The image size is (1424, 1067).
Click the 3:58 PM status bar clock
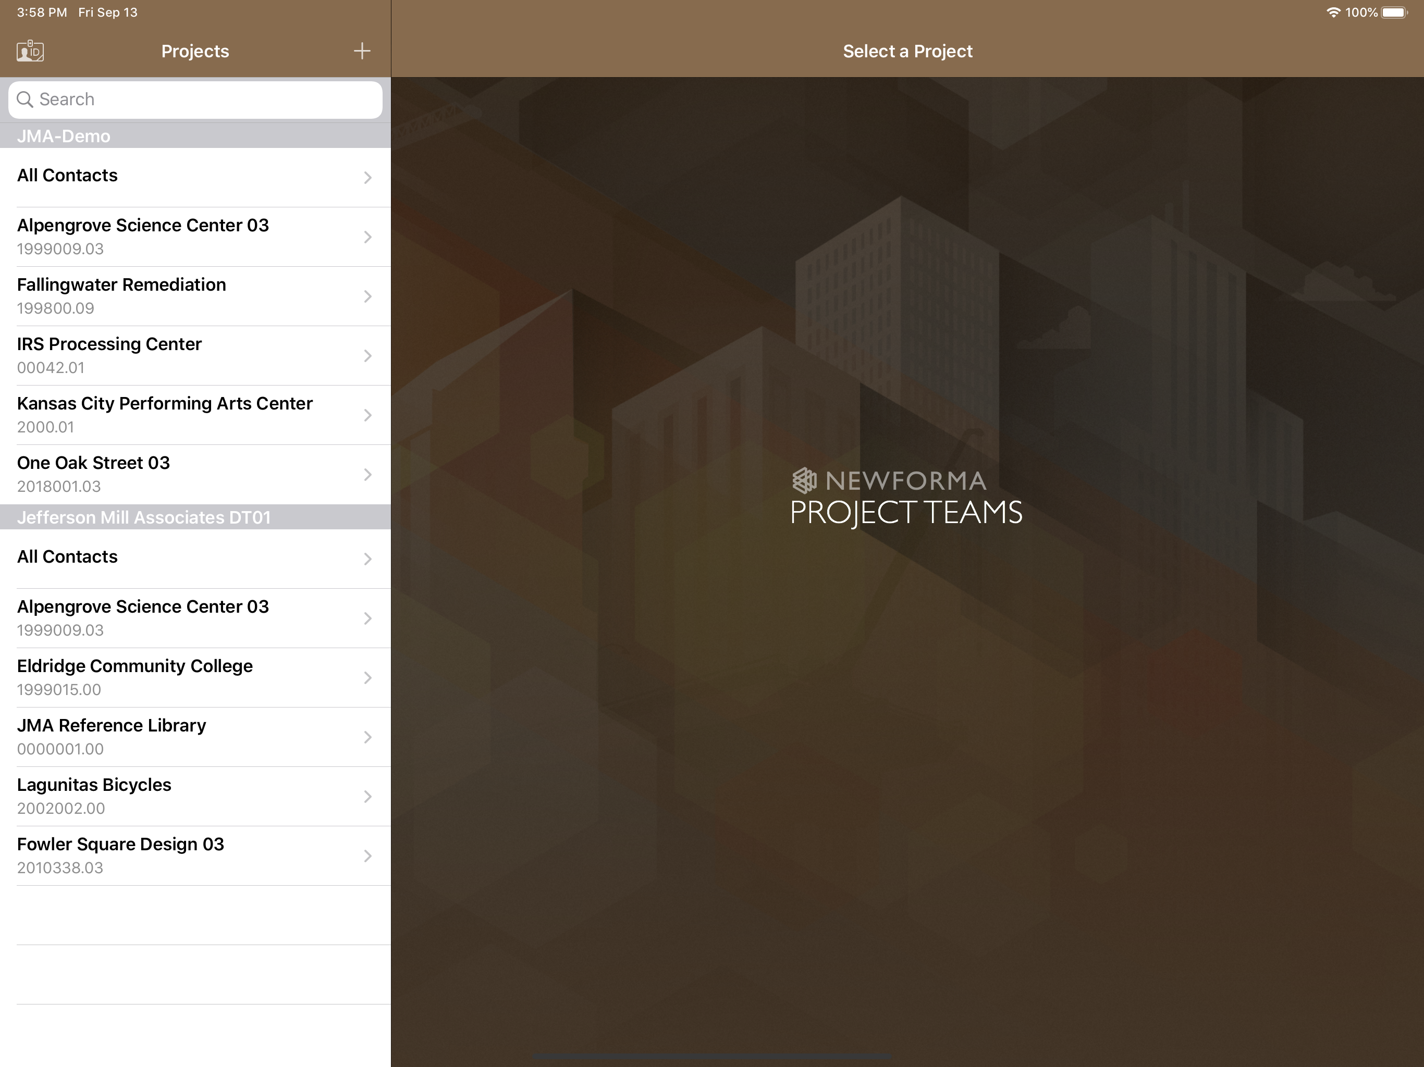pyautogui.click(x=42, y=12)
